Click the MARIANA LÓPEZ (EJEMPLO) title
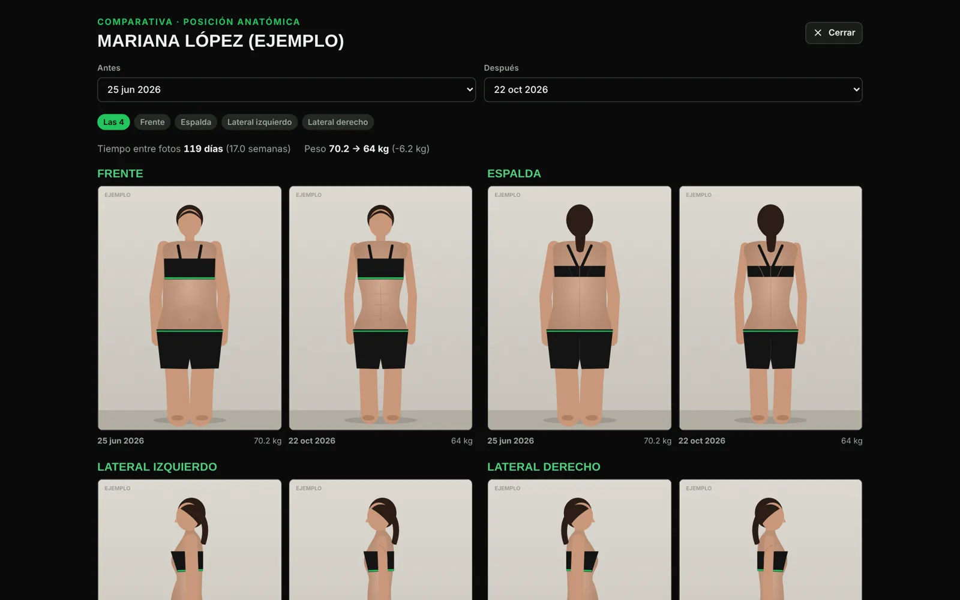The width and height of the screenshot is (960, 600). (x=221, y=41)
